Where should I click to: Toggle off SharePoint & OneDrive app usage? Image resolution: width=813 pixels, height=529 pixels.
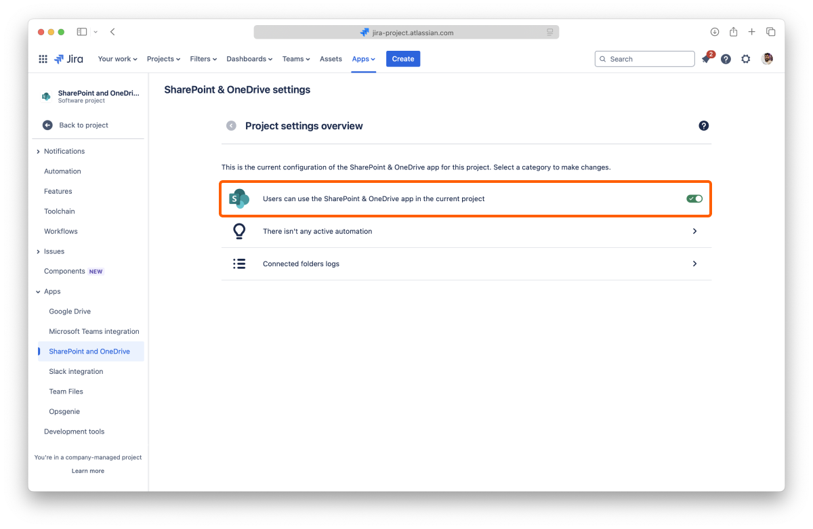click(694, 198)
